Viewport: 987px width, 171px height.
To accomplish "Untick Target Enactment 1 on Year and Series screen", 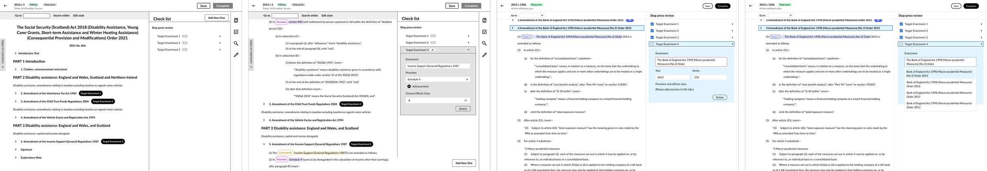I will click(x=652, y=24).
